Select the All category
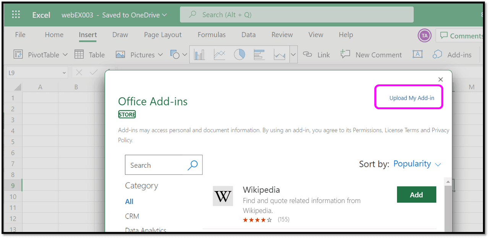The image size is (489, 238). click(129, 201)
